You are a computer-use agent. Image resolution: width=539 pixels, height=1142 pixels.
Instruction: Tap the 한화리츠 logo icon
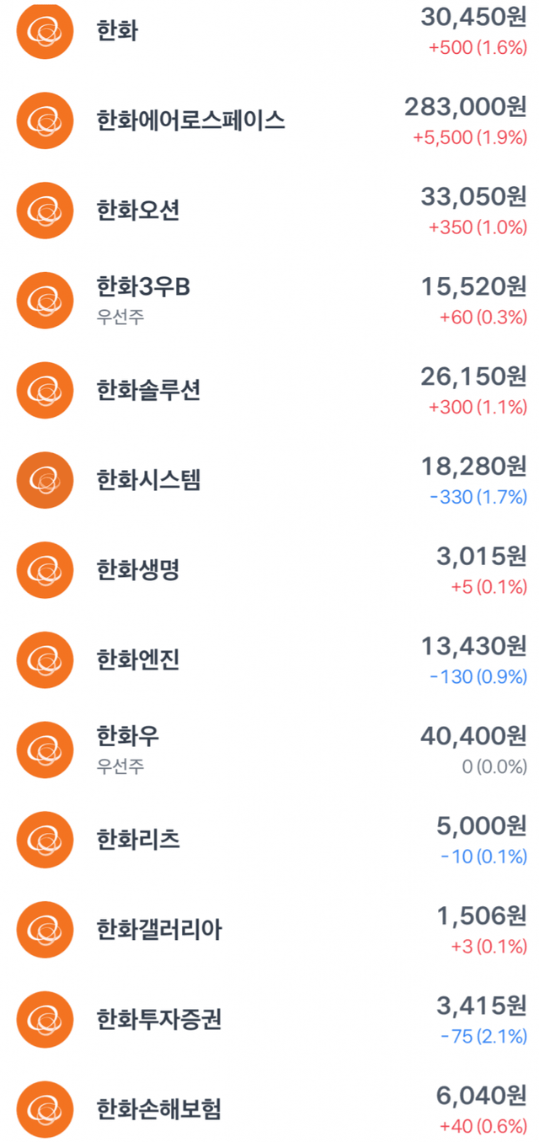click(45, 840)
